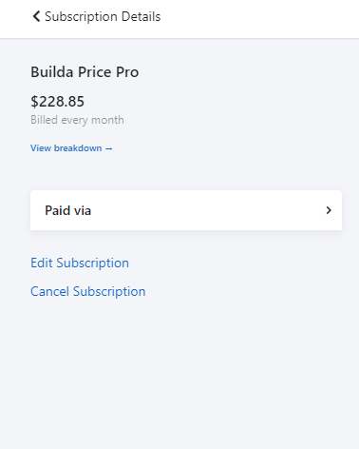This screenshot has width=359, height=449.
Task: Click the Subscription Details header title
Action: coord(103,16)
